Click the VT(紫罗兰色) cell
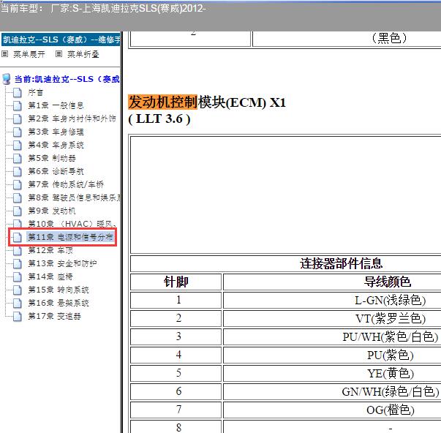Image resolution: width=441 pixels, height=433 pixels. pos(391,318)
